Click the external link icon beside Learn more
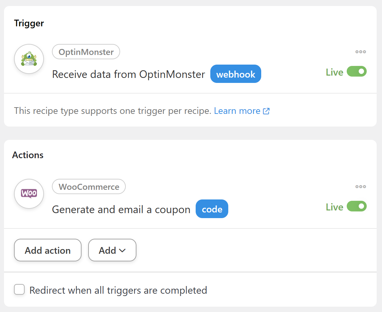The height and width of the screenshot is (312, 382). point(266,111)
